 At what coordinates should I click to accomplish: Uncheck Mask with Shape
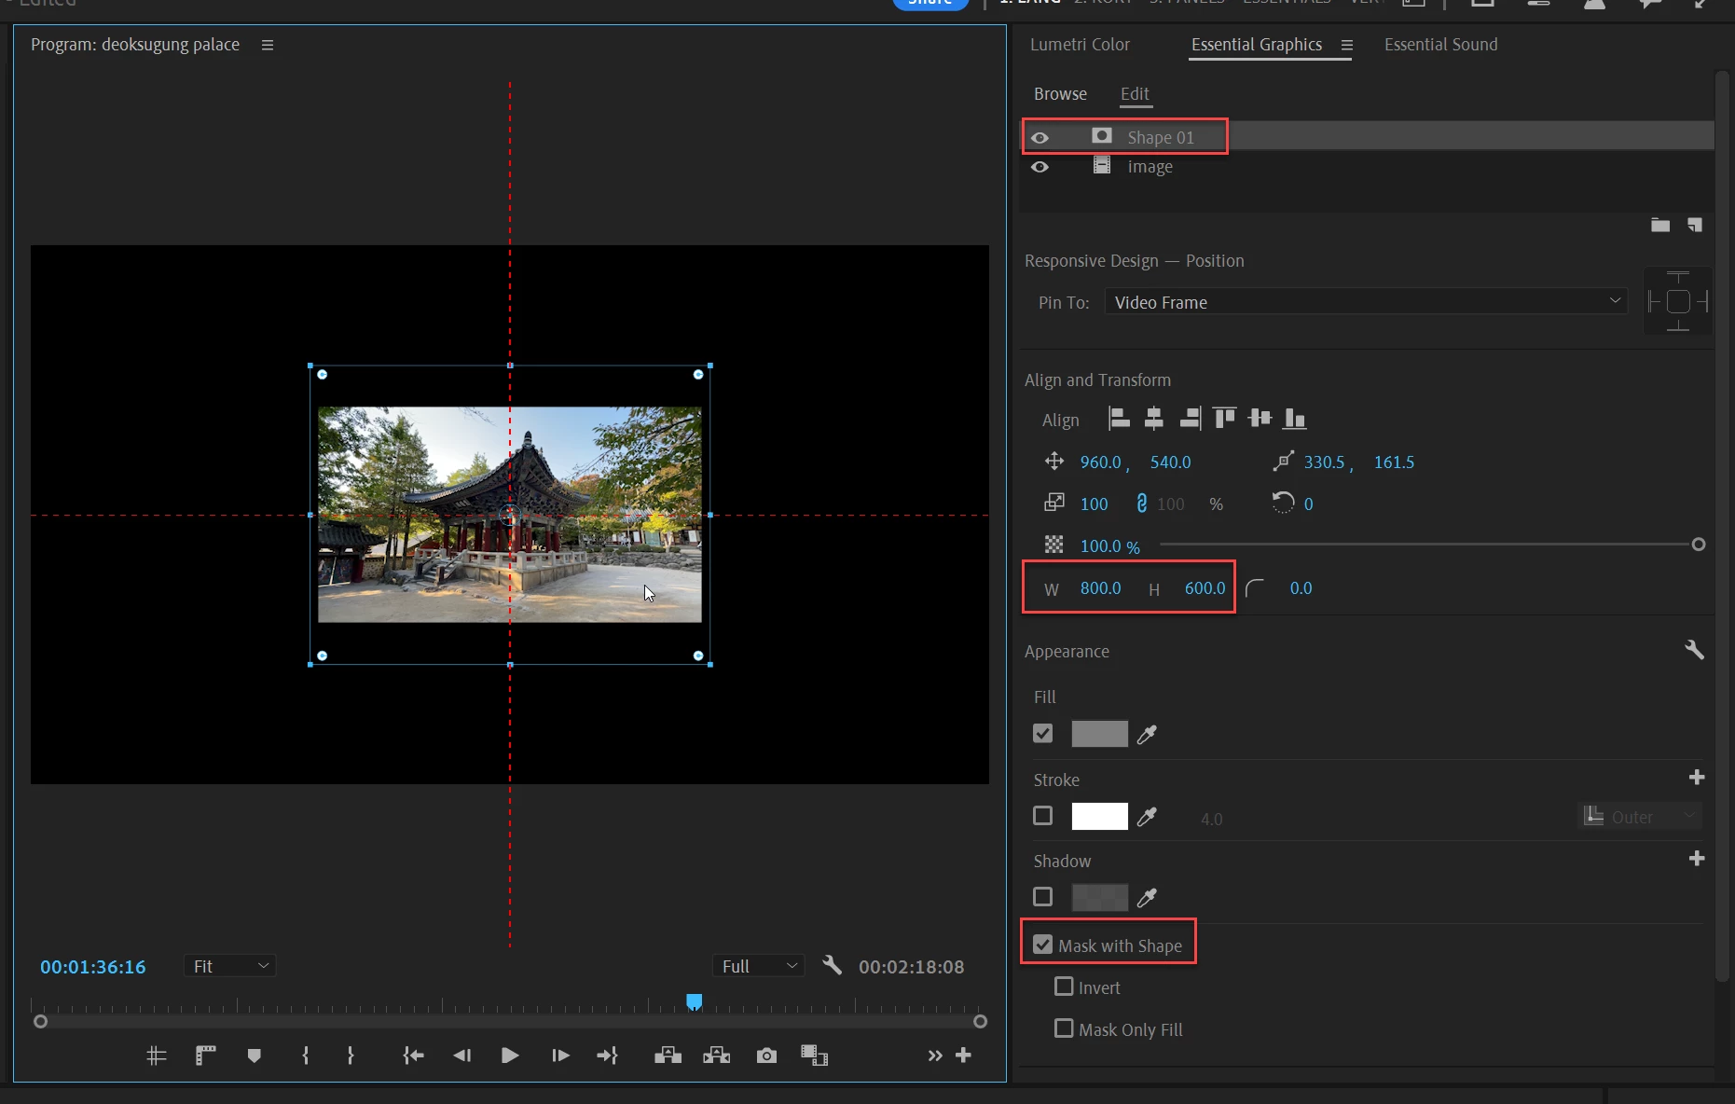pos(1043,945)
